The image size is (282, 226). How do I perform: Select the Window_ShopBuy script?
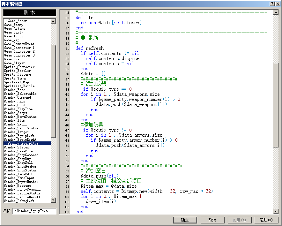click(x=27, y=159)
